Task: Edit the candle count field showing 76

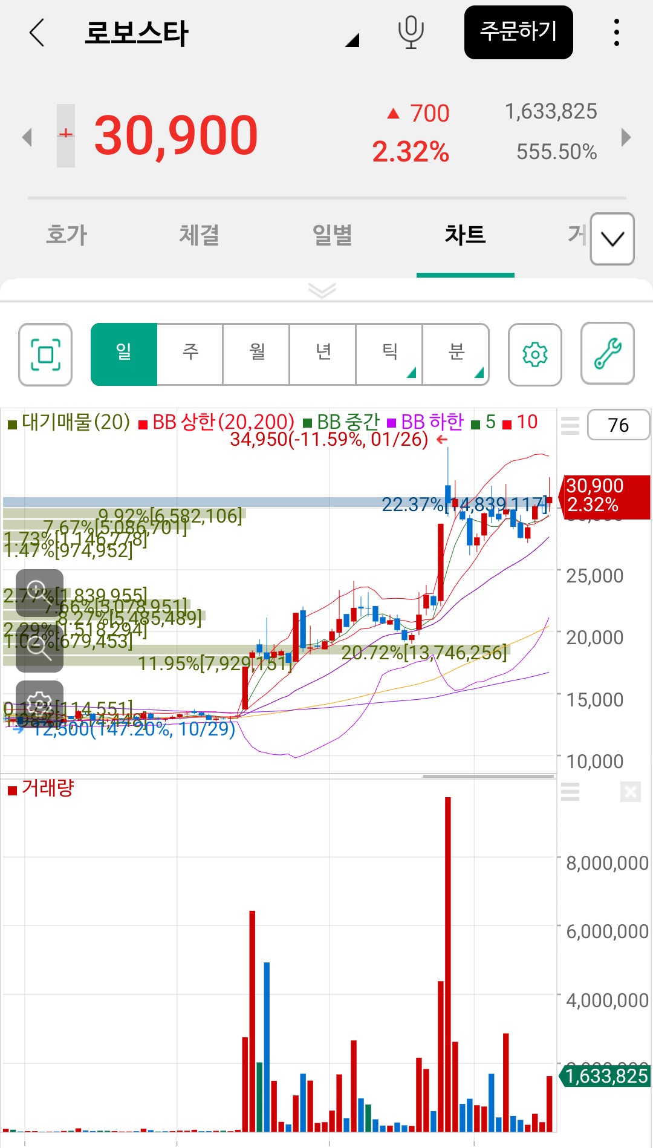Action: (619, 425)
